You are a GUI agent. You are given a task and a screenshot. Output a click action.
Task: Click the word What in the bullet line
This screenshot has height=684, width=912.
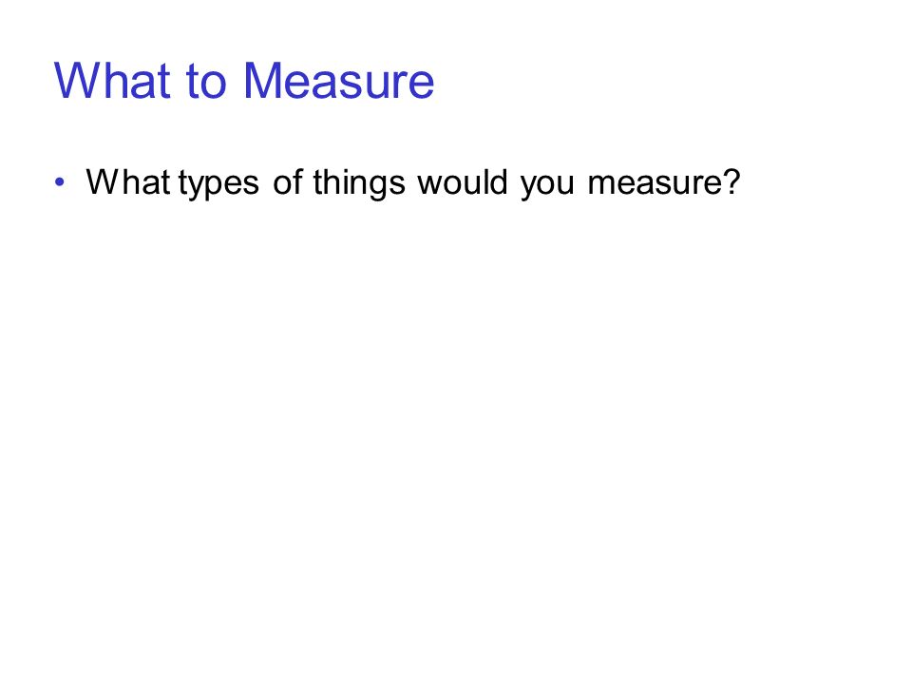point(128,182)
